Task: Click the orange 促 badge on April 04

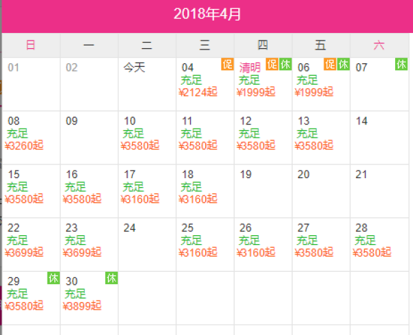Action: point(227,64)
